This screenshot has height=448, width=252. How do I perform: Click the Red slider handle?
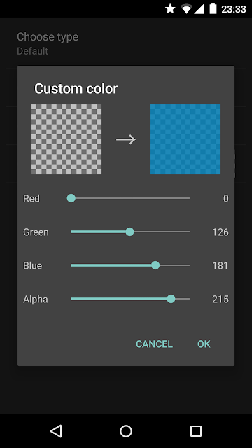tap(71, 198)
